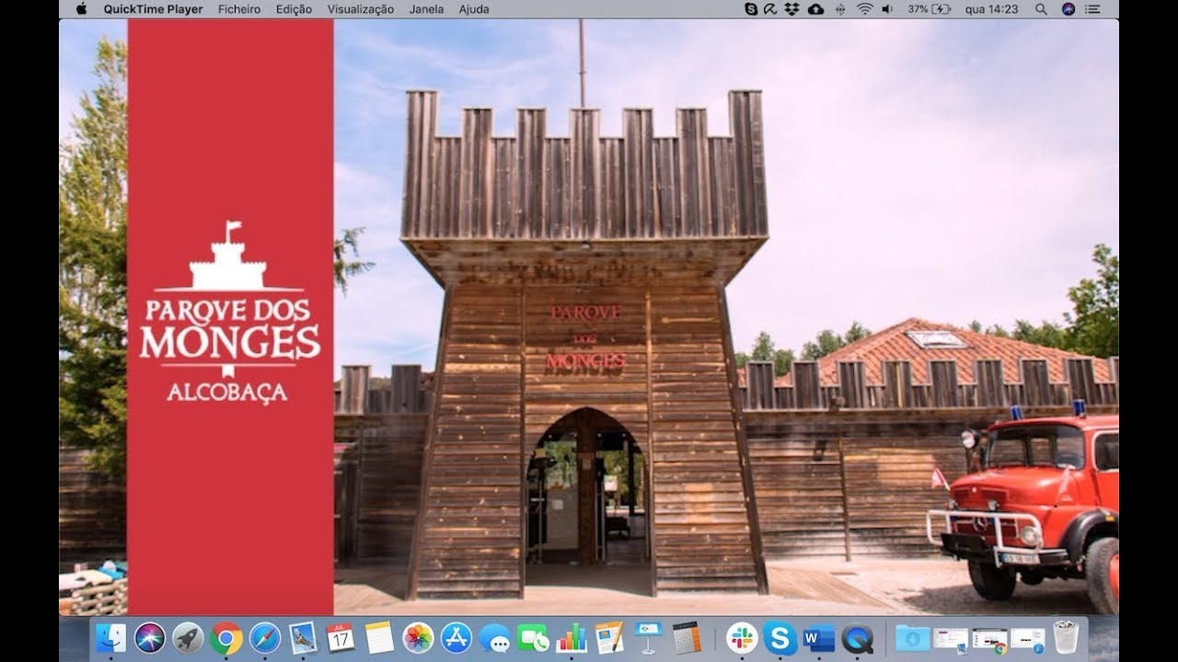Open Calculator from the Dock

[687, 637]
